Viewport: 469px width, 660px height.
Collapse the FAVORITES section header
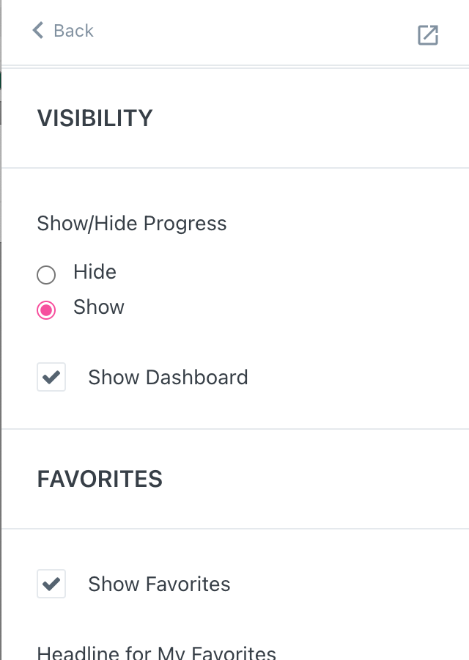coord(100,479)
